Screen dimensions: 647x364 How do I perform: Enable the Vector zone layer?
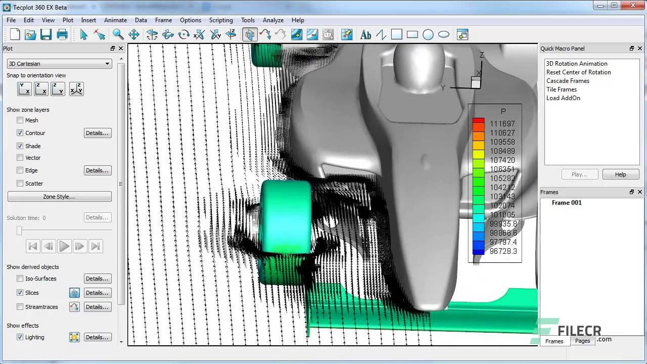[20, 158]
